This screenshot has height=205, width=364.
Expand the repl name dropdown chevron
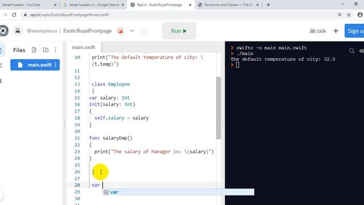pyautogui.click(x=131, y=31)
